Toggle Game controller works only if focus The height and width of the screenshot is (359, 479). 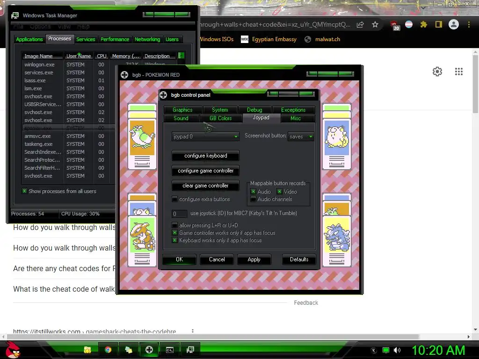pyautogui.click(x=175, y=233)
